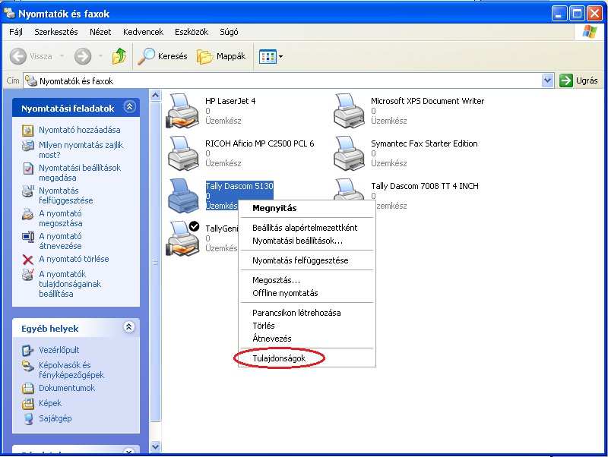608x457 pixels.
Task: Choose Megnyitás in the context menu
Action: pyautogui.click(x=307, y=208)
